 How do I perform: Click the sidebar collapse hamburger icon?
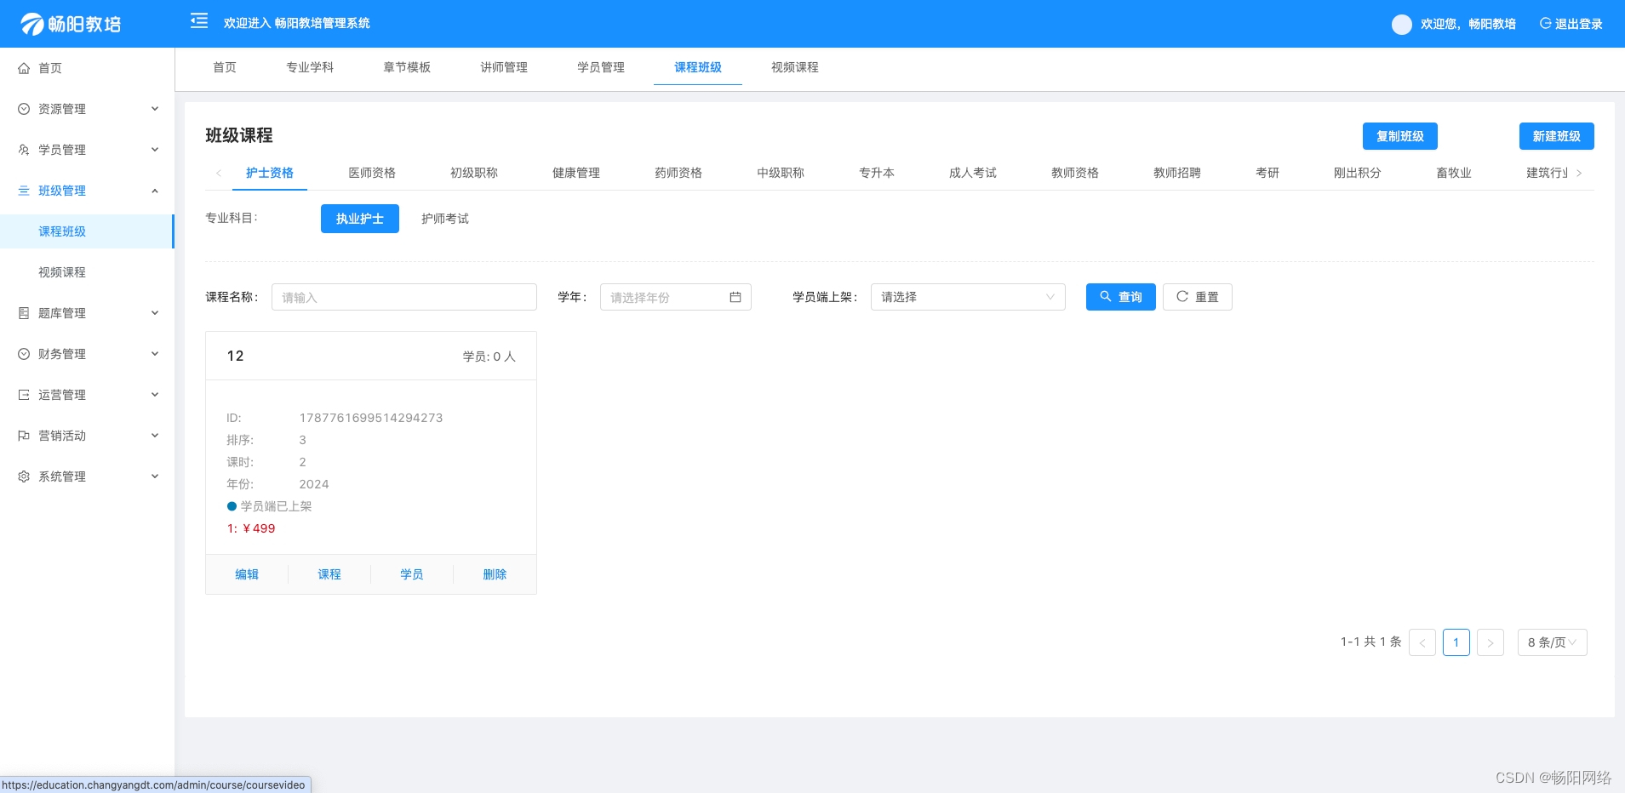[199, 21]
